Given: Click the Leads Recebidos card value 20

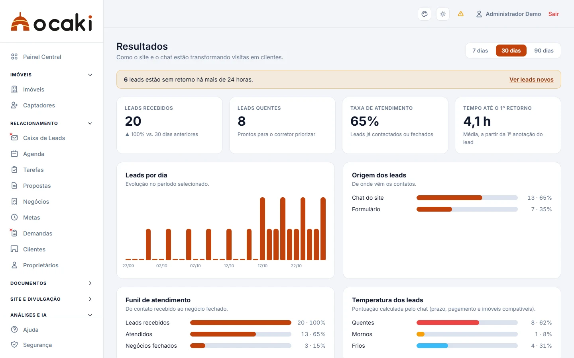Looking at the screenshot, I should [133, 121].
